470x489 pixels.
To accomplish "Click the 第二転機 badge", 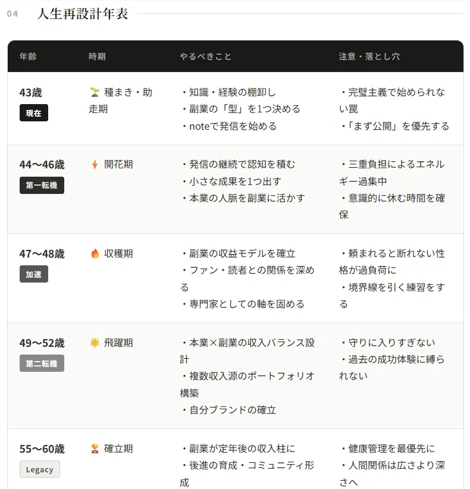I will point(42,363).
